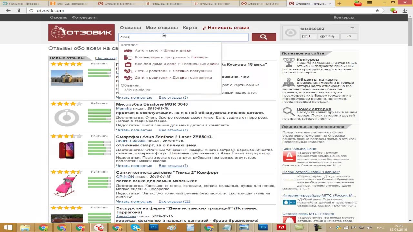Click car icon of Авто и мото suggestion

[x=128, y=50]
